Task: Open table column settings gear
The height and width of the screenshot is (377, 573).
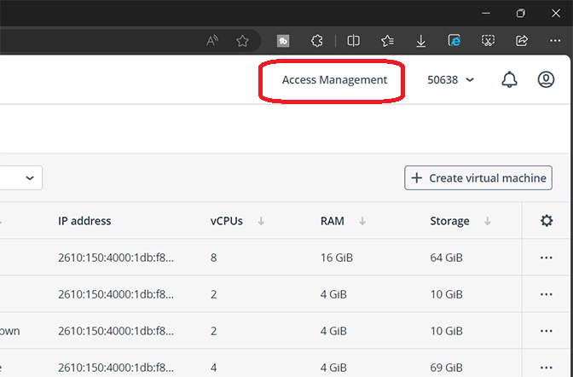Action: pos(547,221)
